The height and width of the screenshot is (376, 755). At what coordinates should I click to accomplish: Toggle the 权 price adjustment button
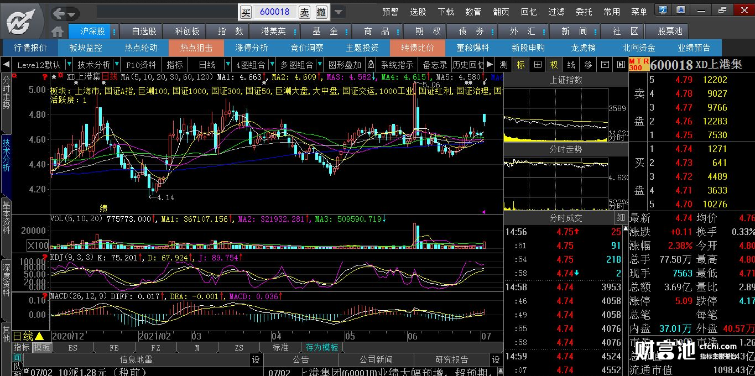554,65
